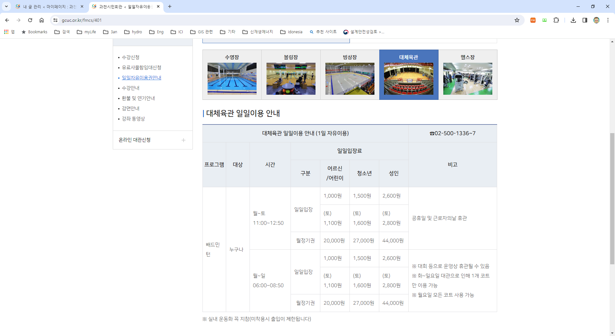Open the tab search dropdown arrow
Viewport: 615px width, 336px height.
(6, 6)
